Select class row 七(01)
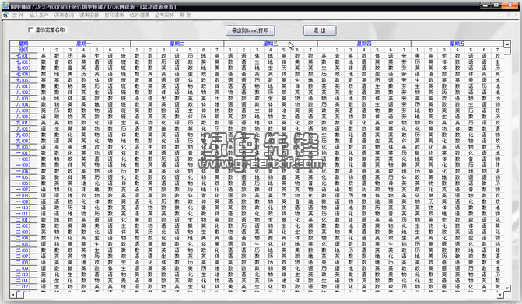The width and height of the screenshot is (522, 304). point(23,56)
